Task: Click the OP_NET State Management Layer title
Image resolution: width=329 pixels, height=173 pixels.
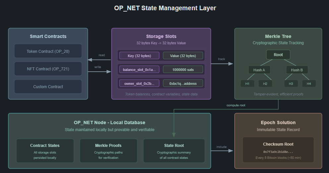Action: tap(165, 8)
